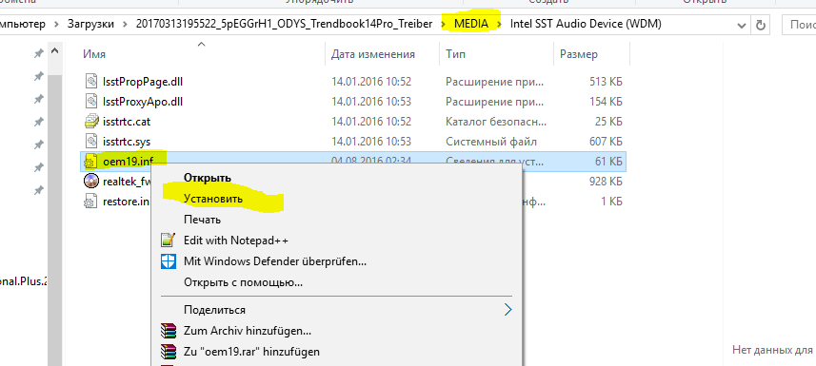Viewport: 816px width, 366px height.
Task: Click size 513 КБ cell
Action: coord(606,82)
